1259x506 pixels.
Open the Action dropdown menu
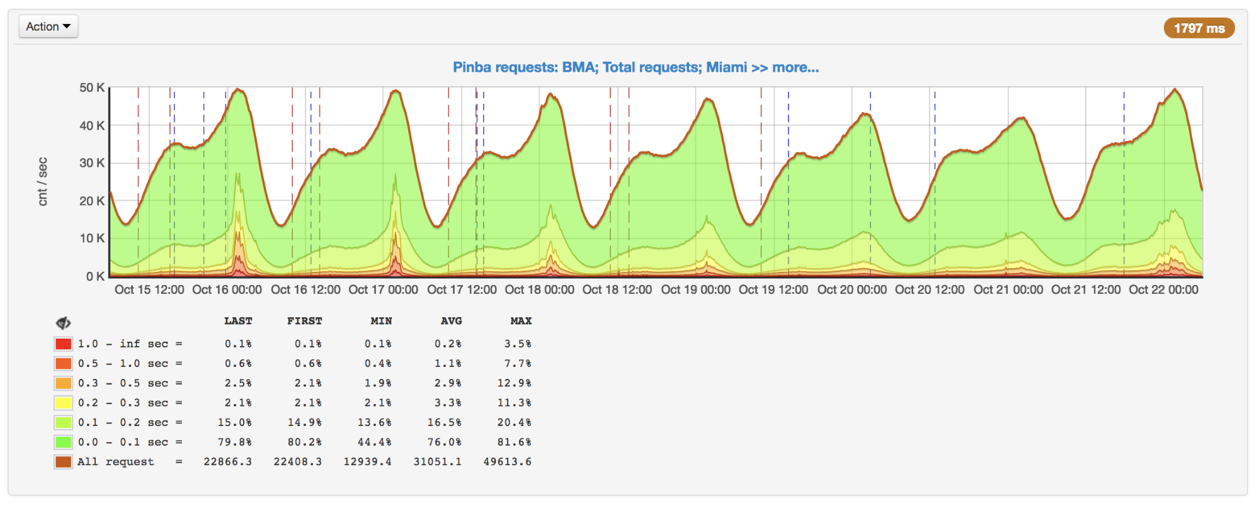tap(48, 26)
